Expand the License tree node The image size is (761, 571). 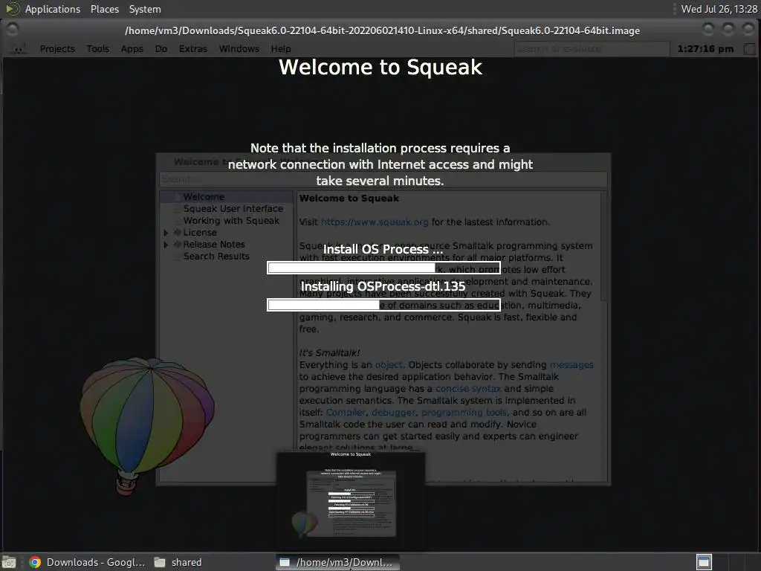coord(166,233)
